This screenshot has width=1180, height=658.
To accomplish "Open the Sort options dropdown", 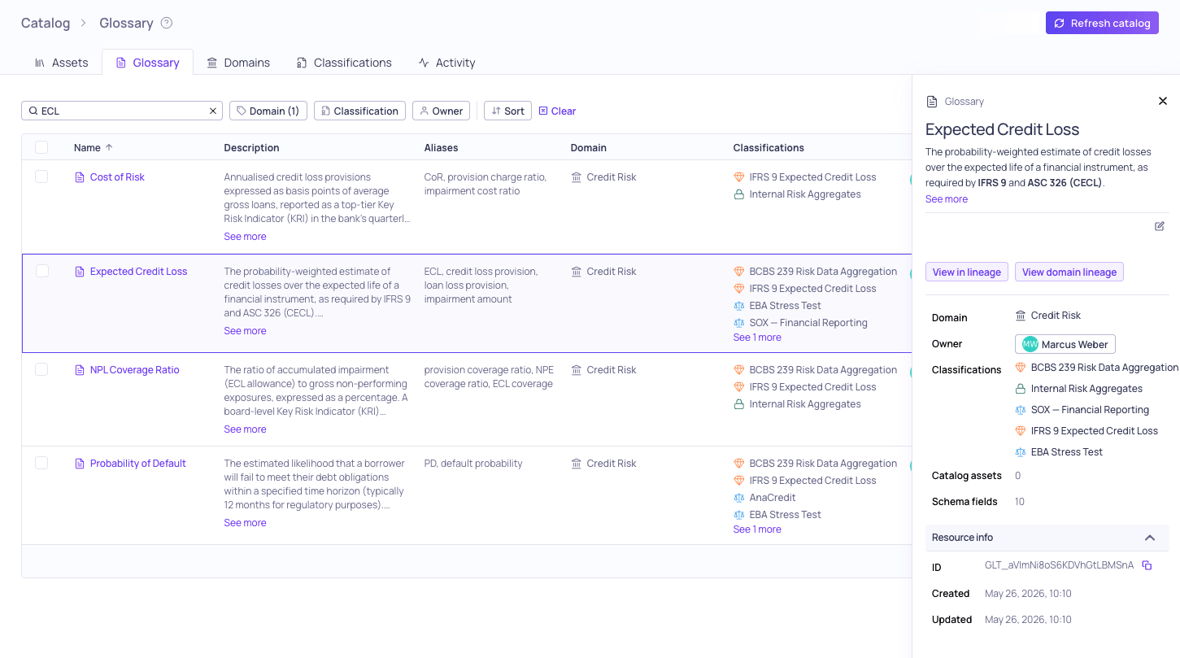I will [507, 111].
